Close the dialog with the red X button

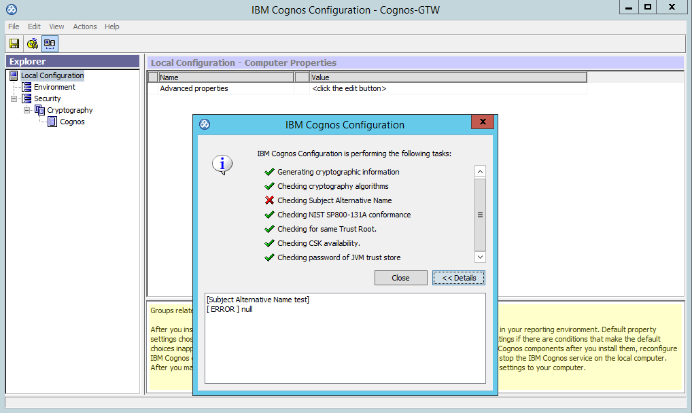pos(483,122)
